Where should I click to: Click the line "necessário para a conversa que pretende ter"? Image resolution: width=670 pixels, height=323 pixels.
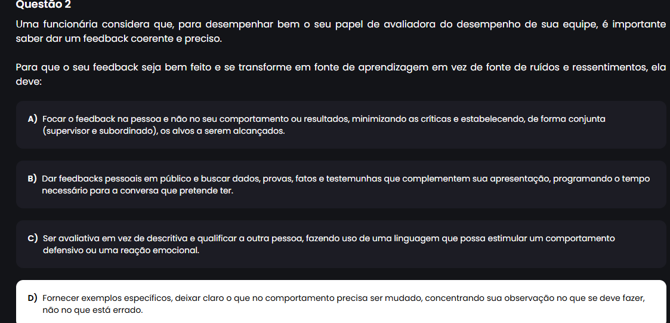[x=138, y=191]
